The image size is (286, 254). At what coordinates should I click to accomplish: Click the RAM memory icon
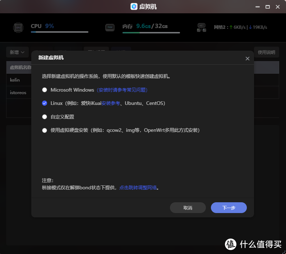(110, 27)
